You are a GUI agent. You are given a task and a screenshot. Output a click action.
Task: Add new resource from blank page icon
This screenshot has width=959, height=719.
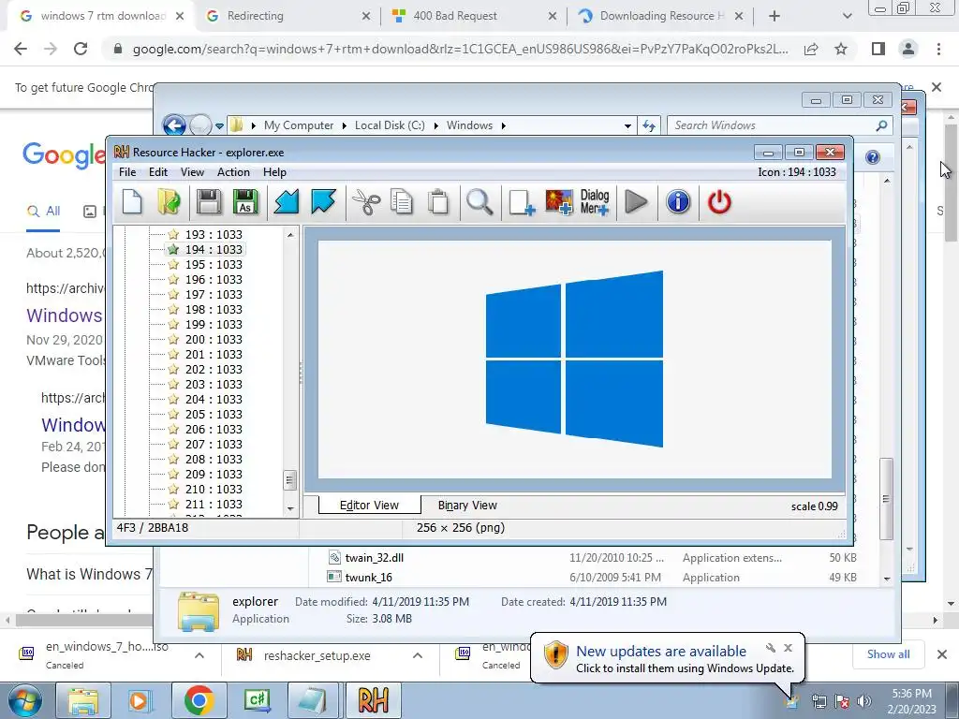(522, 202)
